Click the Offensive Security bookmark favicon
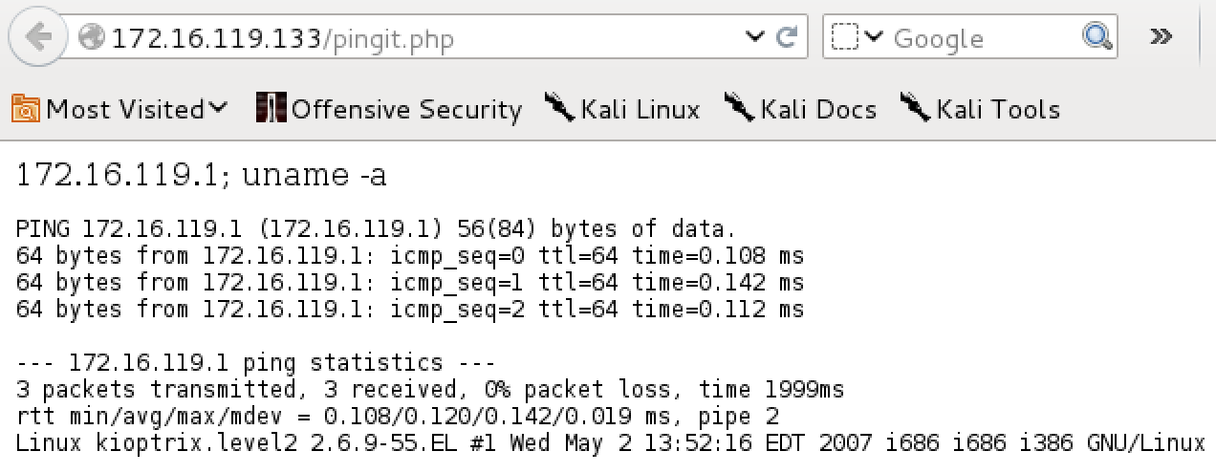 pyautogui.click(x=271, y=108)
